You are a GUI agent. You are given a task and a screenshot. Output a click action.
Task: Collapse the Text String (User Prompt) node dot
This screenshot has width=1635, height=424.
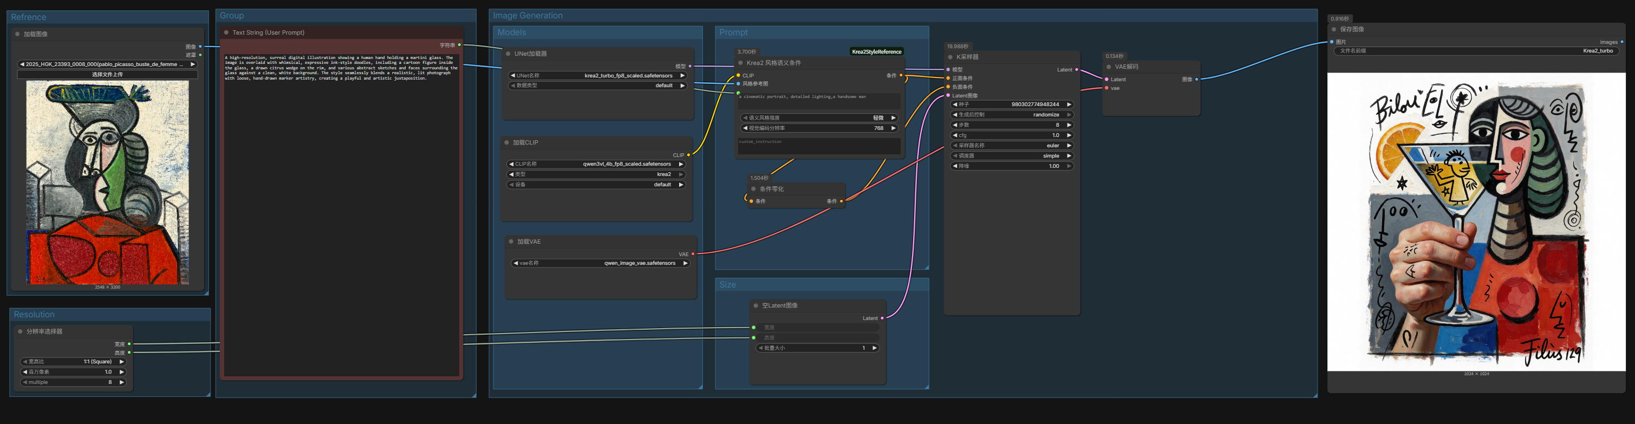tap(226, 32)
